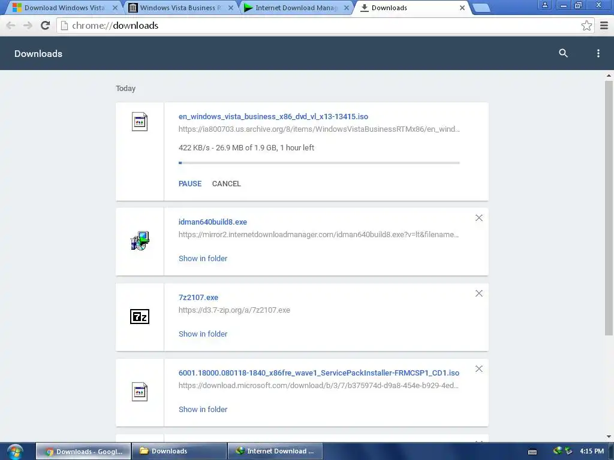Viewport: 614px width, 460px height.
Task: Click the network tray icon
Action: pyautogui.click(x=568, y=452)
